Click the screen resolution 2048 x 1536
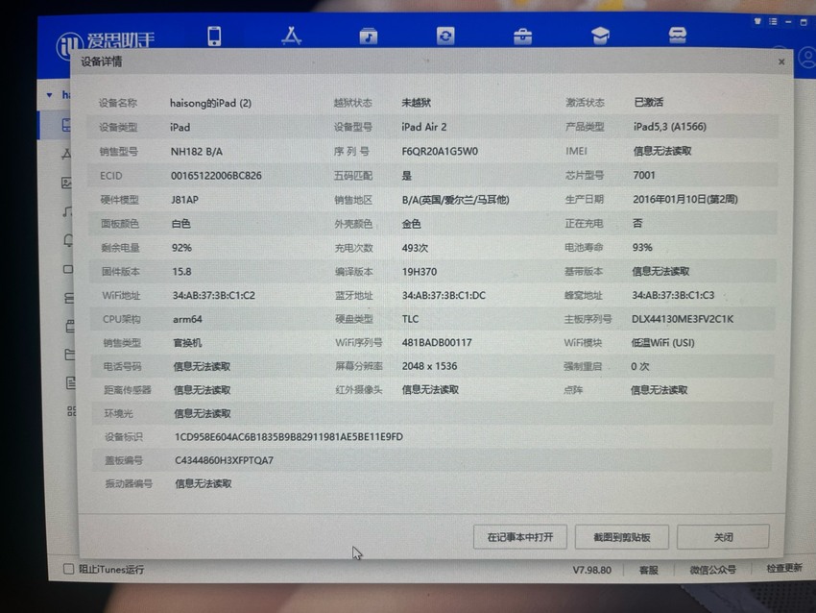This screenshot has width=816, height=613. click(x=429, y=366)
